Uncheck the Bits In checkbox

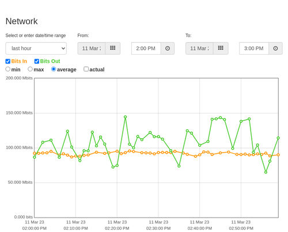click(x=8, y=61)
